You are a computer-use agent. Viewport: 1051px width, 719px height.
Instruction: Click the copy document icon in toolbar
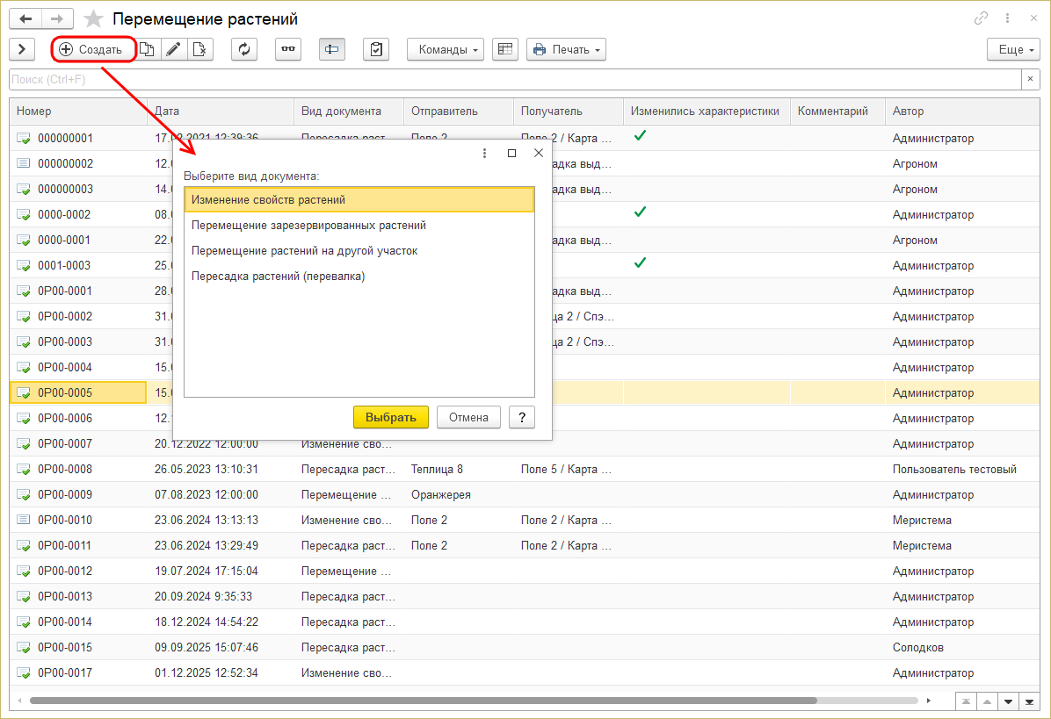pyautogui.click(x=148, y=50)
